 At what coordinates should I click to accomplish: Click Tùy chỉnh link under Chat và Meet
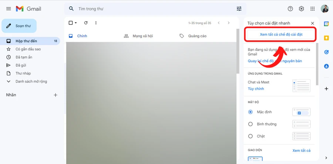256,89
